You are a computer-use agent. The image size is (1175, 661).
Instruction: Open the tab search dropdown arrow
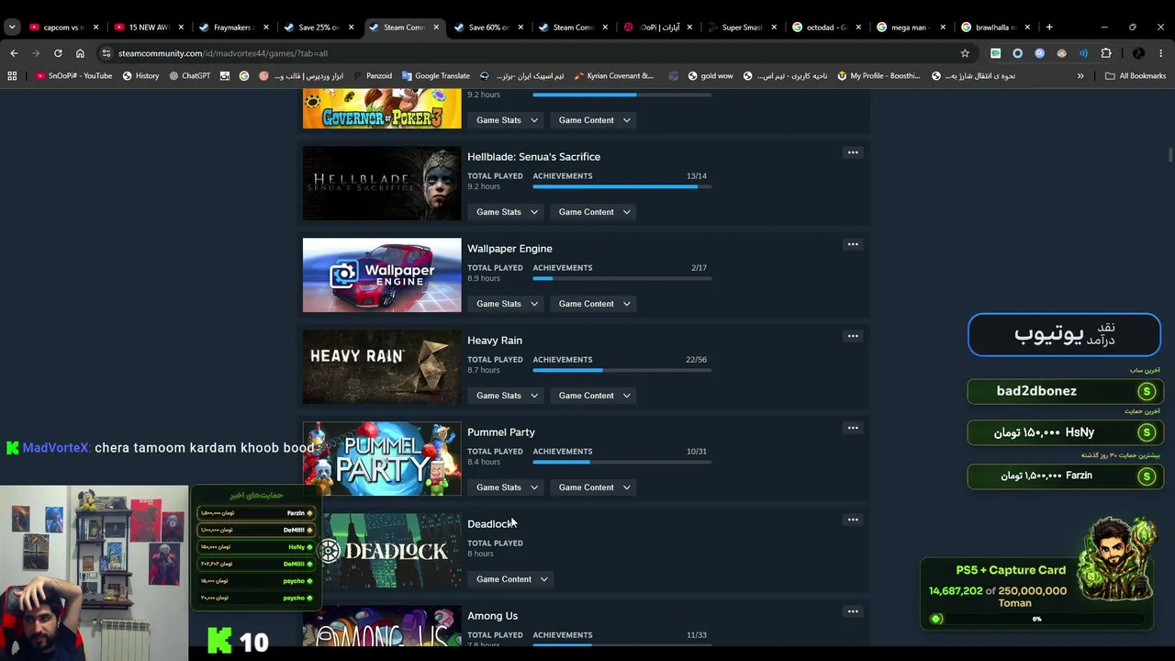12,28
